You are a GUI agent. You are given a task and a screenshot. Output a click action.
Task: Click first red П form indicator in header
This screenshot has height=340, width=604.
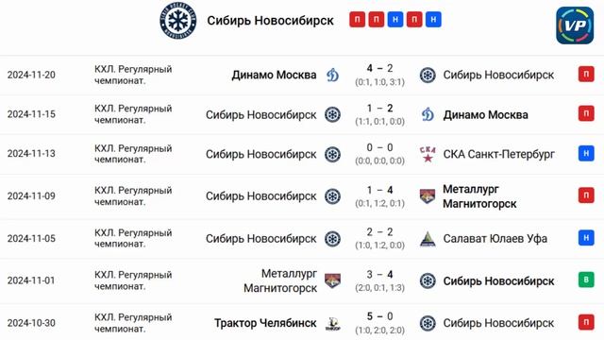pyautogui.click(x=357, y=19)
